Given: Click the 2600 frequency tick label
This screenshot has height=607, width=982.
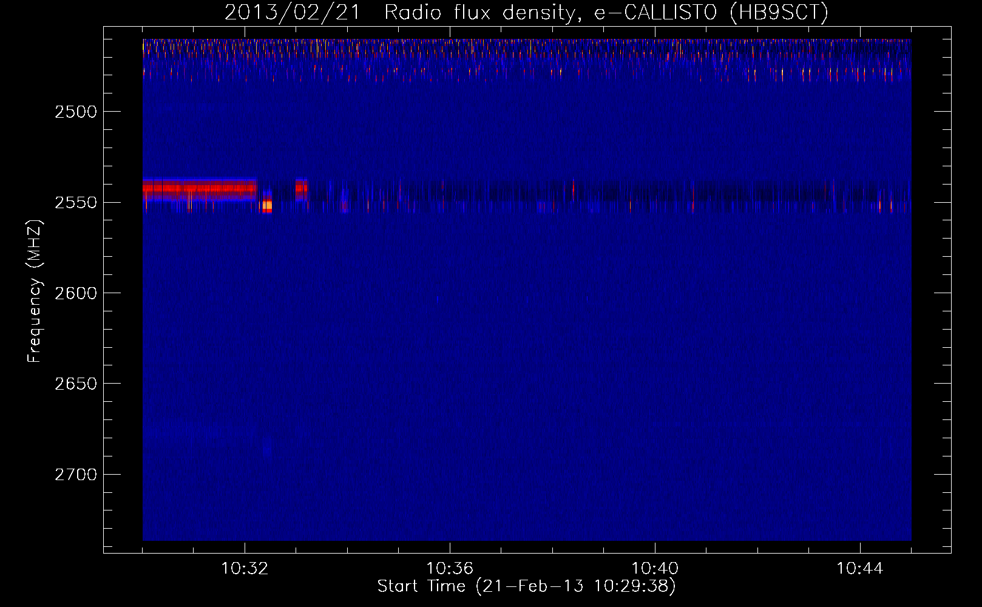Looking at the screenshot, I should pos(76,293).
